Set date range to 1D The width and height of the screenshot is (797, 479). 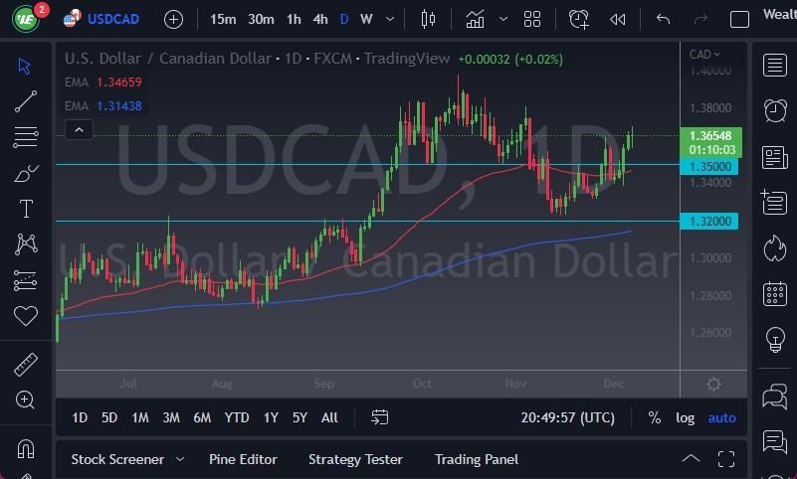pos(80,417)
